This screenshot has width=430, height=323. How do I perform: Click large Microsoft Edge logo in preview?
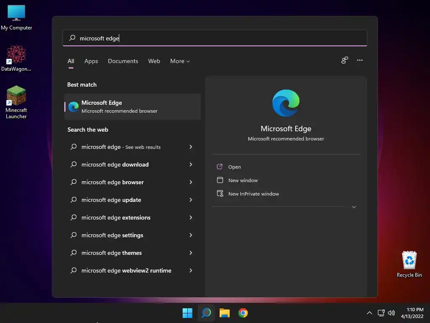pos(286,103)
